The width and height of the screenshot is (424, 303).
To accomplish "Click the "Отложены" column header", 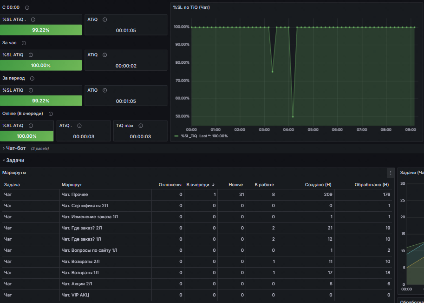I will click(170, 185).
